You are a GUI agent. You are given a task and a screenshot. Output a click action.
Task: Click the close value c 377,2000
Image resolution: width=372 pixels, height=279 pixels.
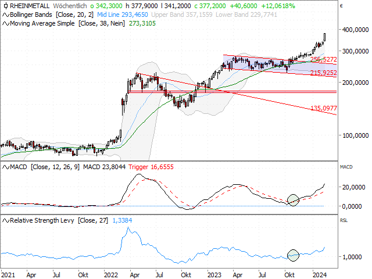210,6
